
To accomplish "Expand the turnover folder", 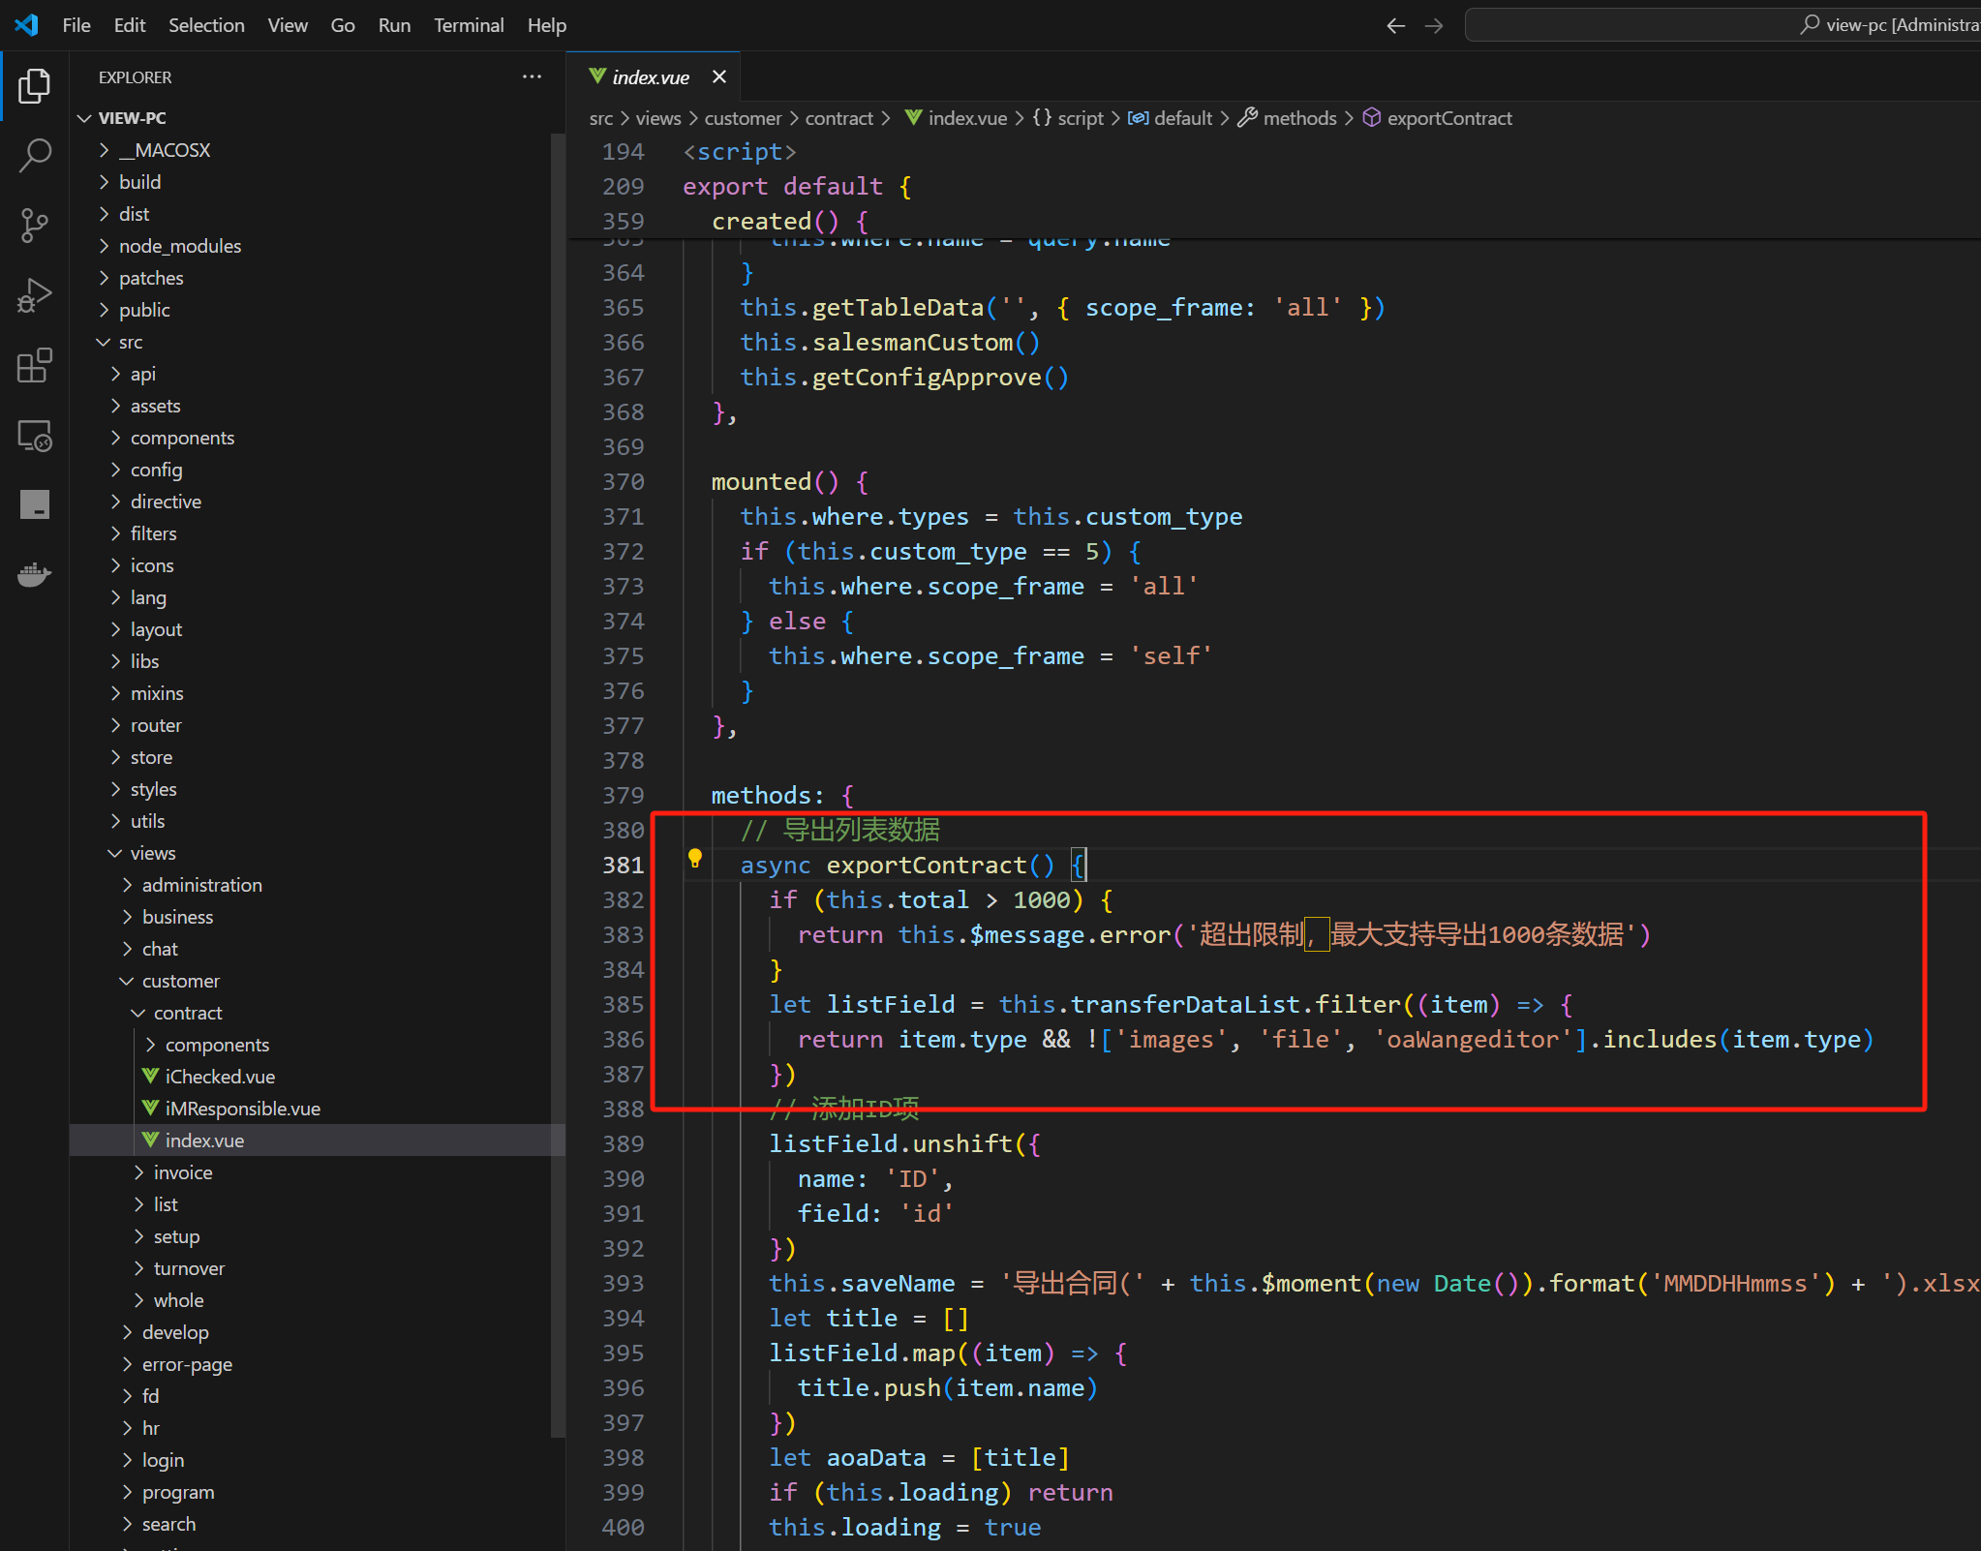I will [318, 1268].
